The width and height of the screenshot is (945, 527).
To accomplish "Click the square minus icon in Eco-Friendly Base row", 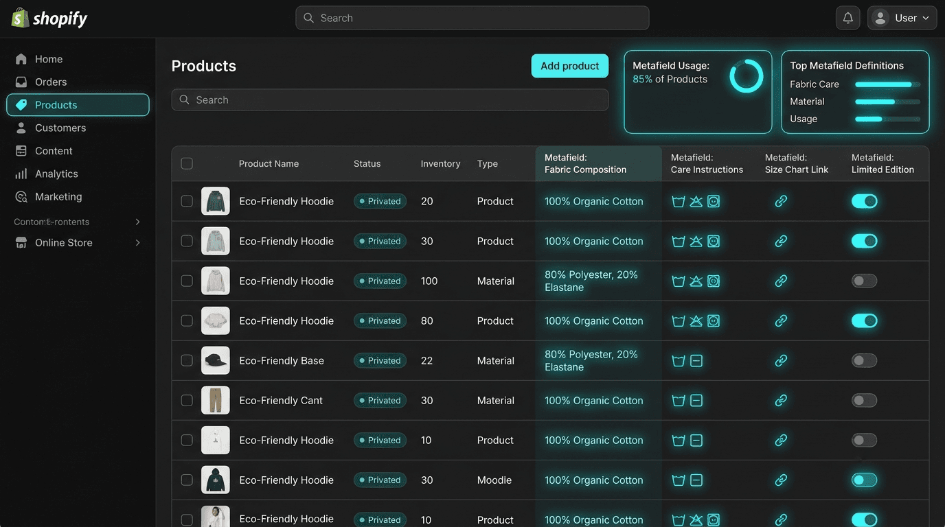I will tap(696, 361).
